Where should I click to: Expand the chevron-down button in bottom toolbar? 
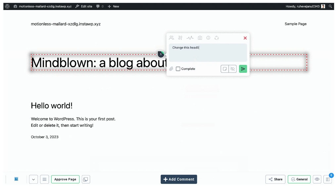33,179
